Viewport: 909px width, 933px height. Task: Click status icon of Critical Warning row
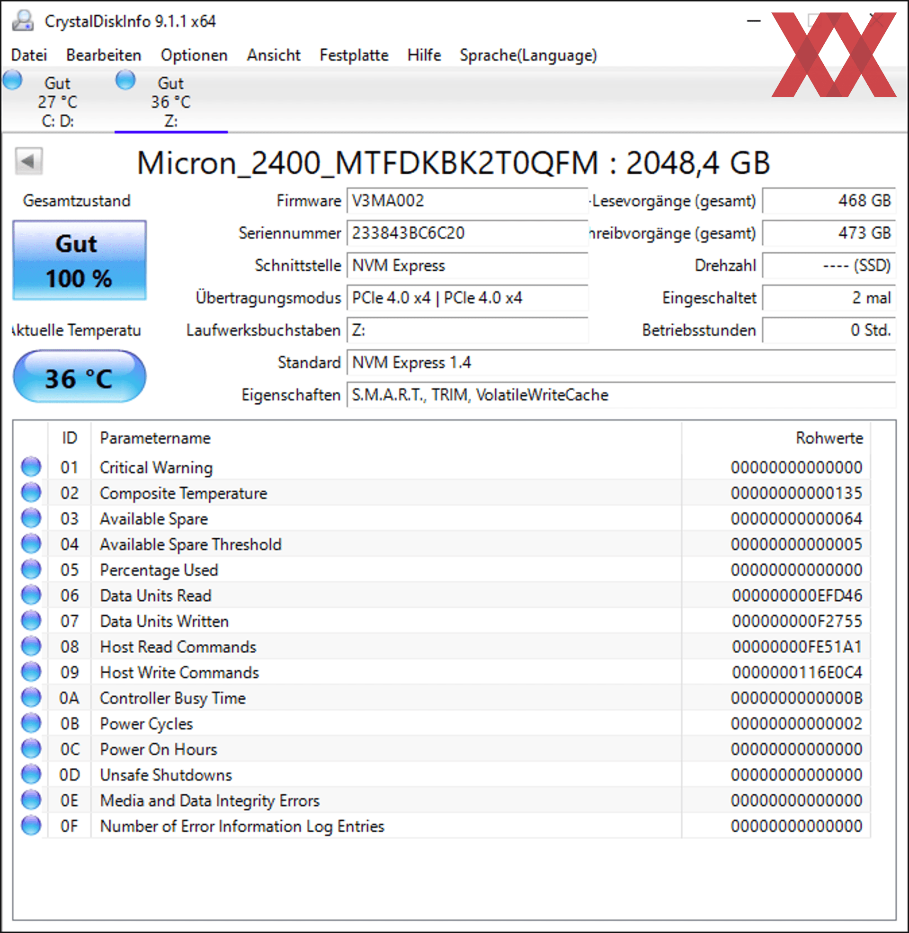coord(31,467)
